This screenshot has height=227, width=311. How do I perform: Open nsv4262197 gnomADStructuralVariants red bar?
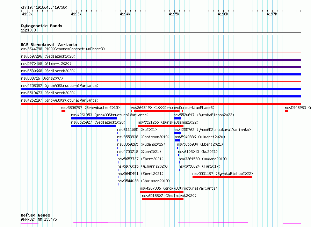pos(161,104)
